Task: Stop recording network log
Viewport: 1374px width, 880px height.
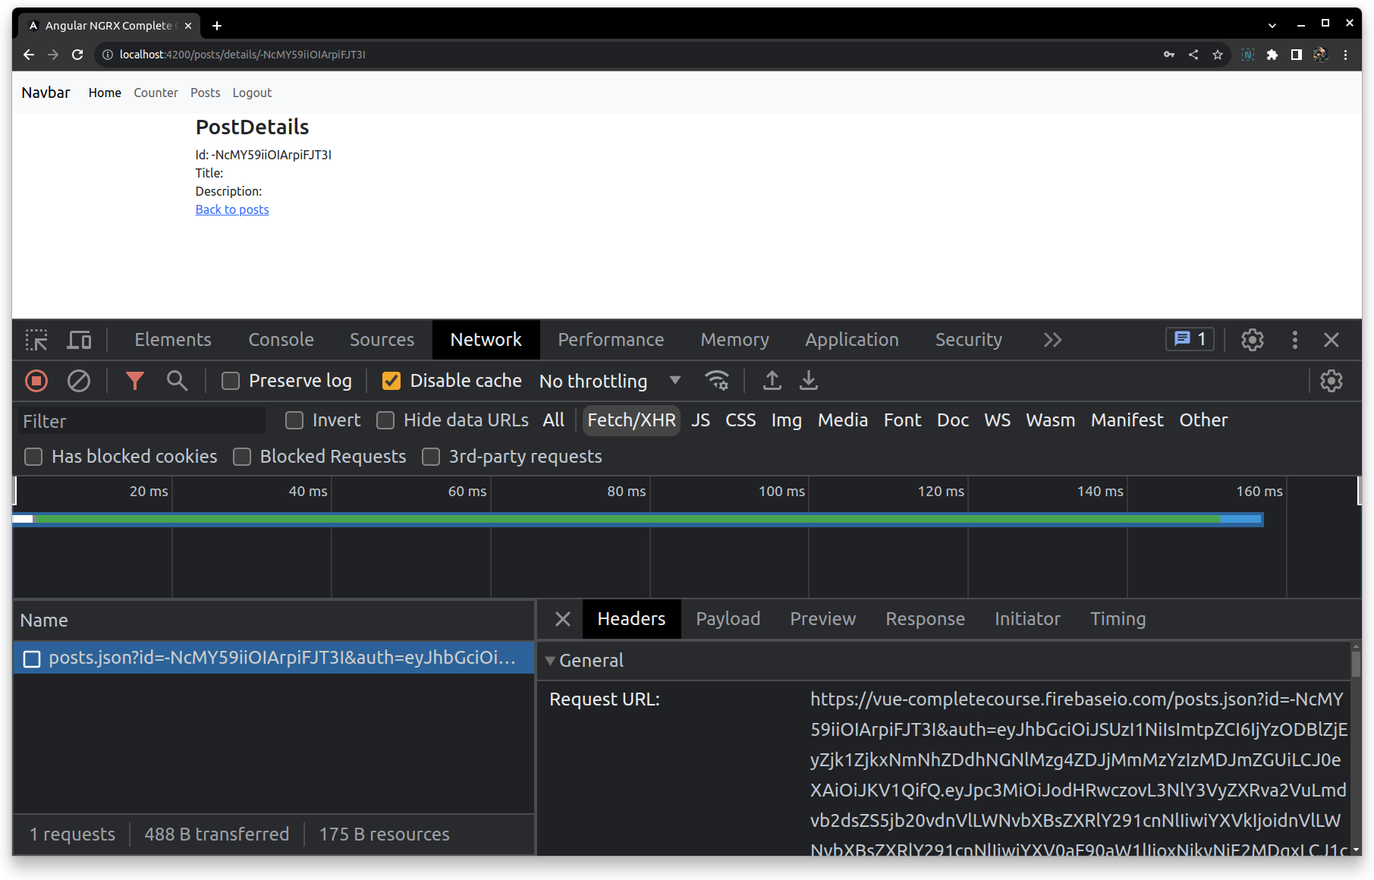Action: pos(36,381)
